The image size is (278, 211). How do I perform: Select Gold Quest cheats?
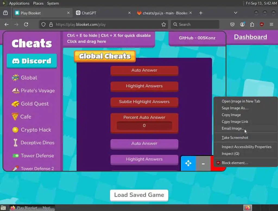point(30,104)
